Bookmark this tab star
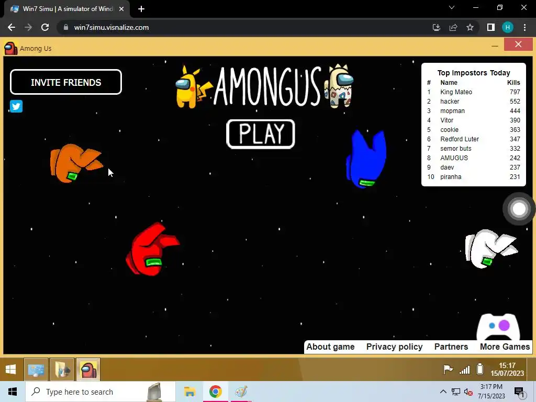The height and width of the screenshot is (402, 536). 470,27
